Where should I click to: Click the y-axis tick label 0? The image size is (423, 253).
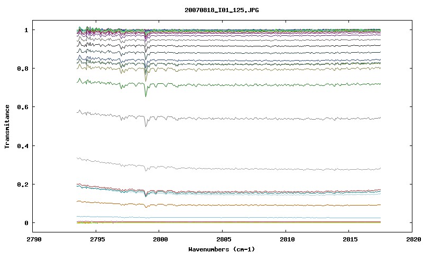point(26,223)
